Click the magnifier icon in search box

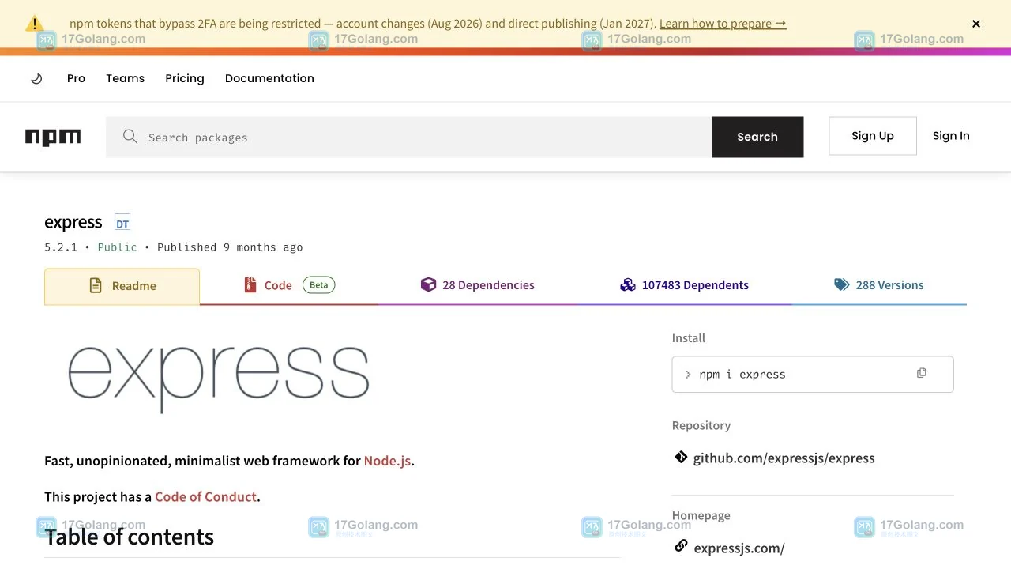point(130,137)
